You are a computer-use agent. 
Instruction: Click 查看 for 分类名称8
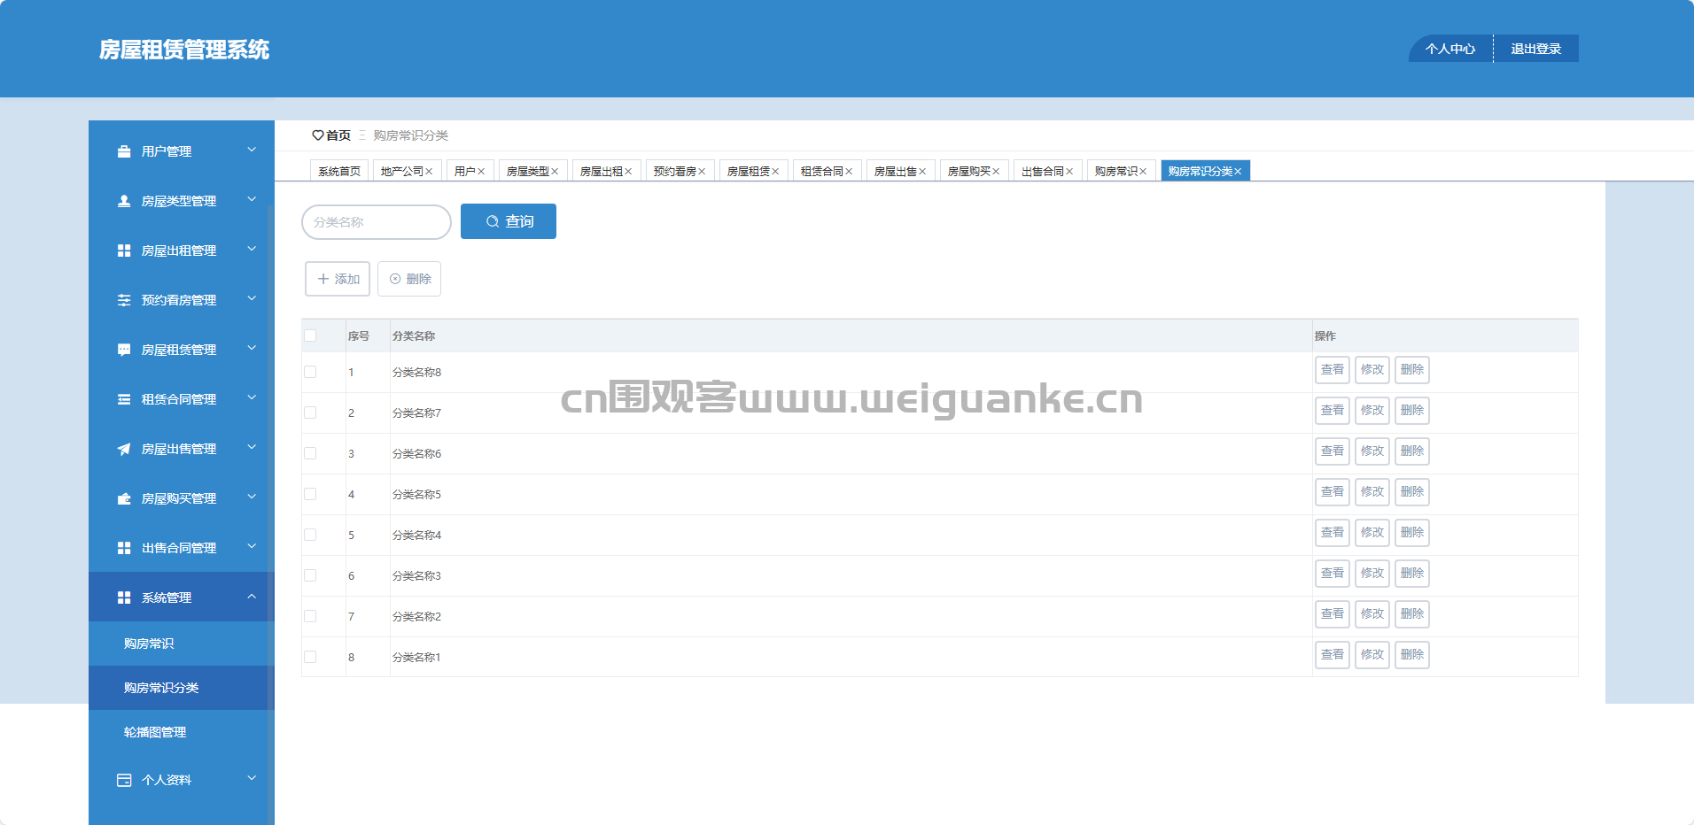tap(1333, 369)
